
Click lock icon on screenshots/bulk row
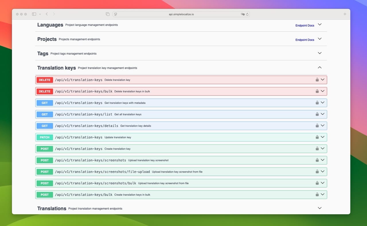[x=317, y=183]
